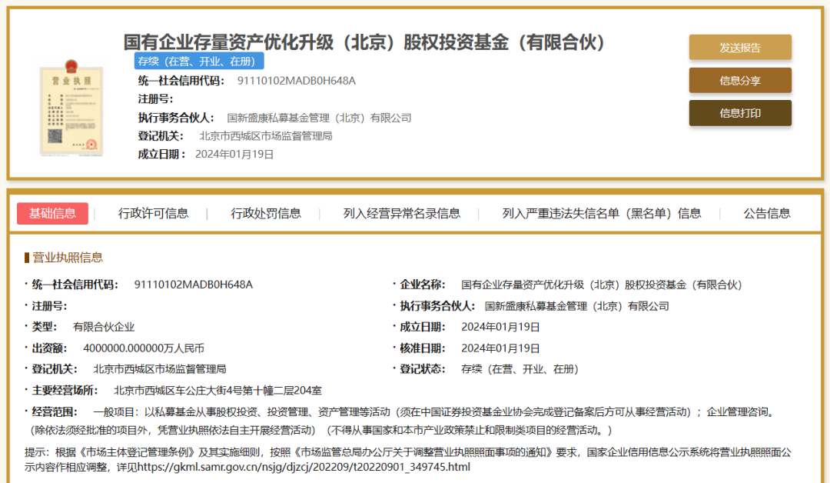Screen dimensions: 830x483
Task: Click the 核准日期 value 2024年01月19日
Action: pos(500,348)
